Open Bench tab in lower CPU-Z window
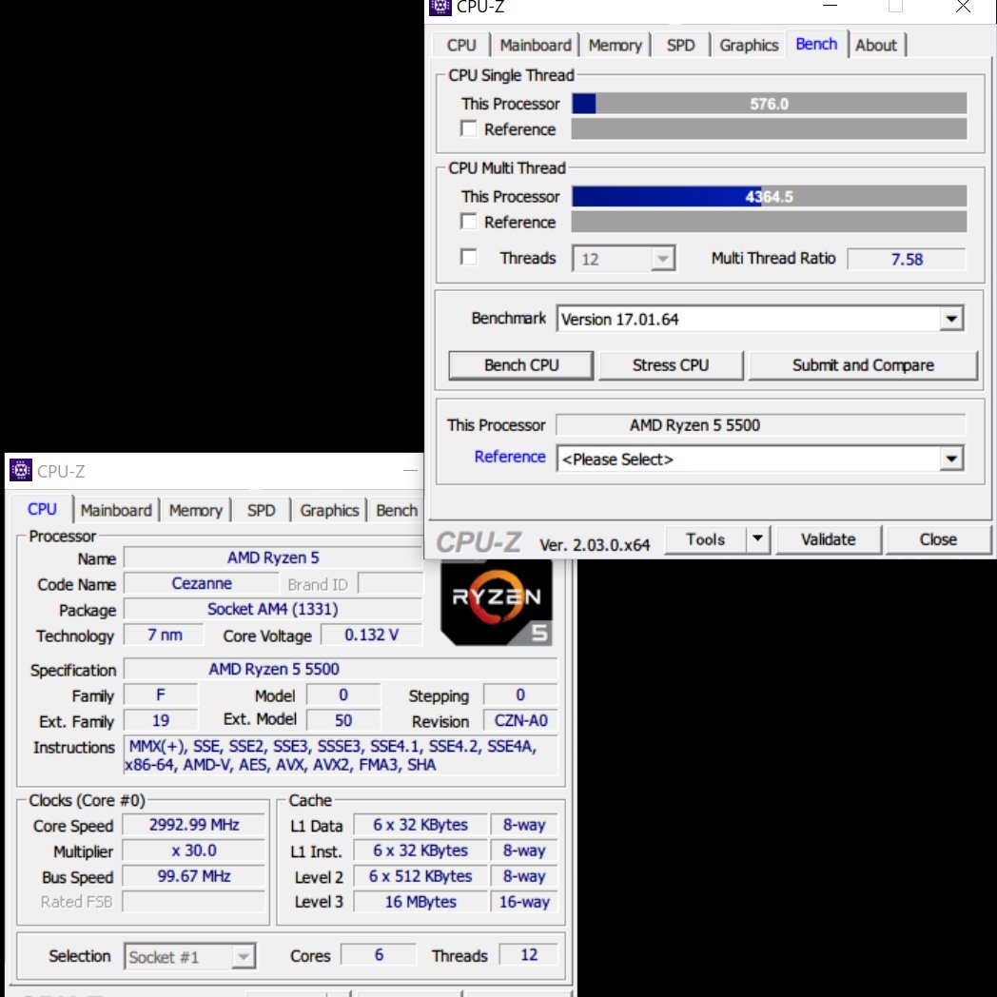 (x=397, y=511)
